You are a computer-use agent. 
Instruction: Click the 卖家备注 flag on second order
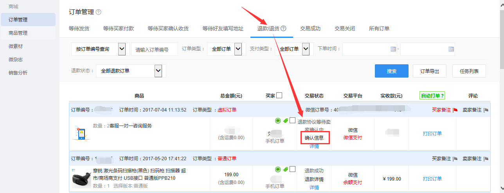coord(486,159)
